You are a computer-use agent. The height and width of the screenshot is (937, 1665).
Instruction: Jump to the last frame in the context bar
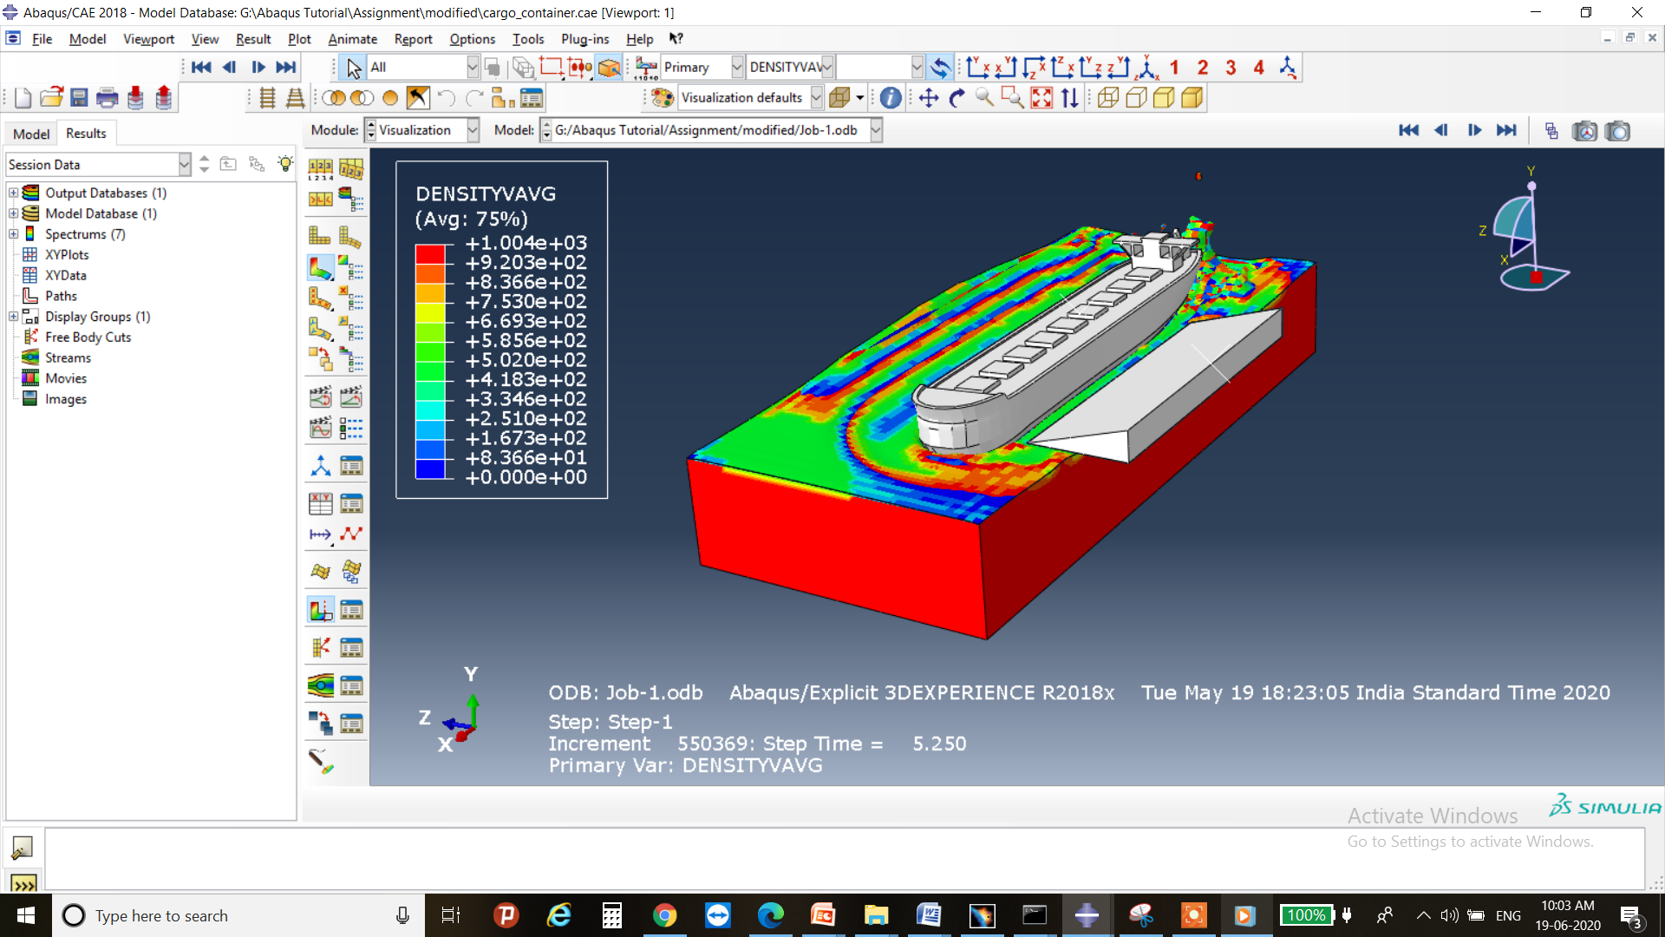click(1506, 130)
